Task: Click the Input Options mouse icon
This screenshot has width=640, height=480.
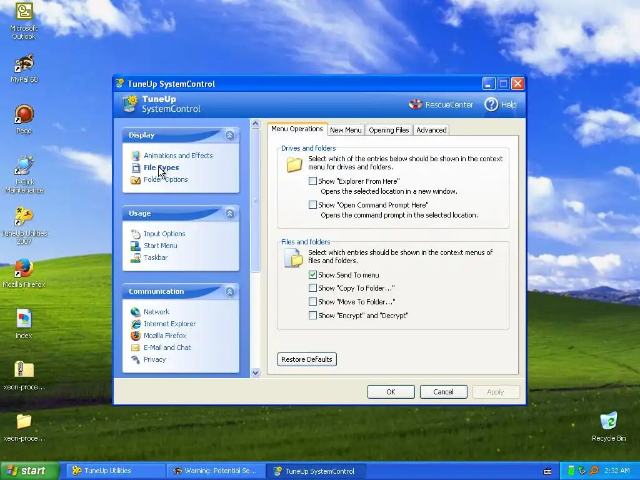Action: 136,234
